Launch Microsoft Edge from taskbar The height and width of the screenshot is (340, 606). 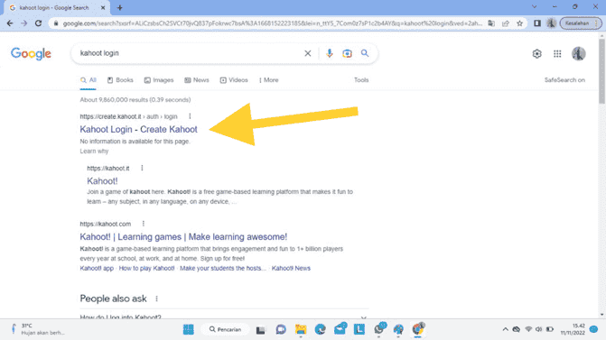point(320,329)
